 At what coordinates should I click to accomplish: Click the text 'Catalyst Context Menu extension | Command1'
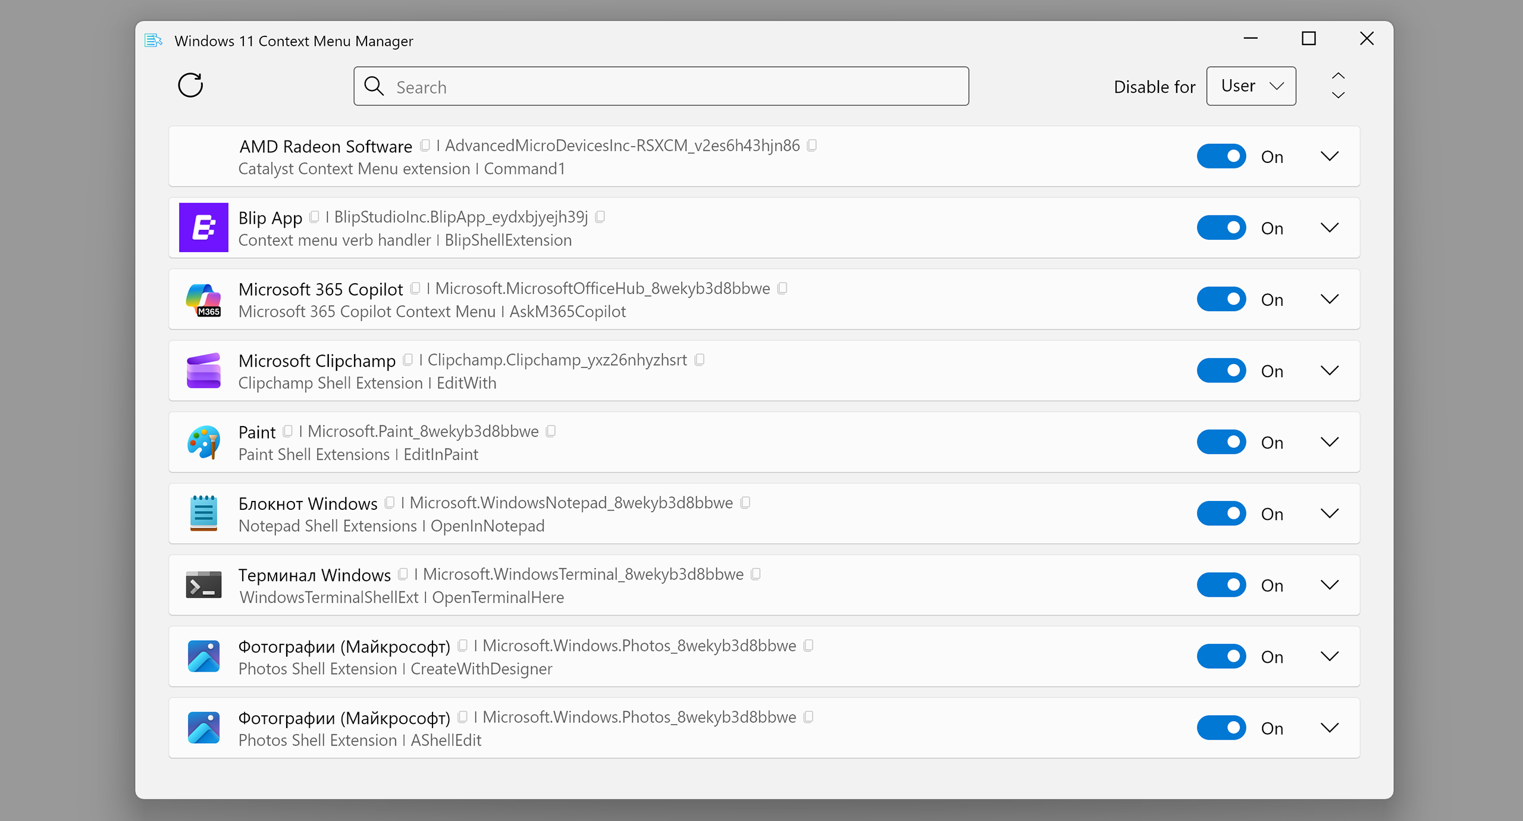point(402,169)
